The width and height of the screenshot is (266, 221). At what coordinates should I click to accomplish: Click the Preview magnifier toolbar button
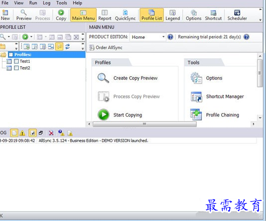pos(24,15)
